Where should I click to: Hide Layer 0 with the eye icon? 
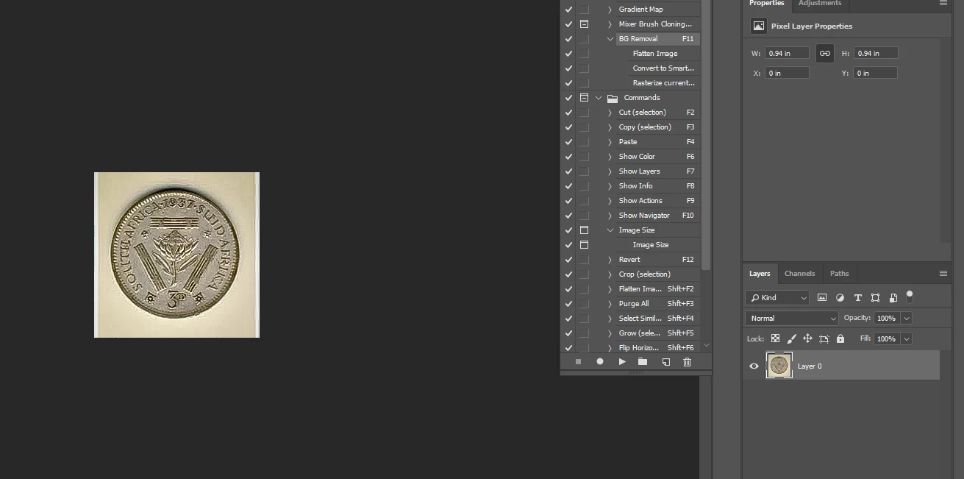click(x=754, y=366)
